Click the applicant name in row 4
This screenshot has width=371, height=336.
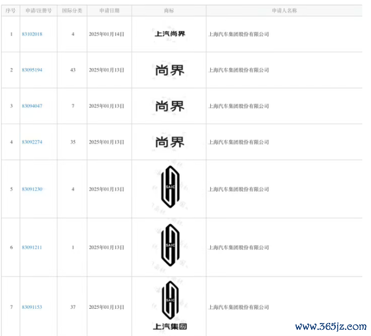pyautogui.click(x=239, y=142)
